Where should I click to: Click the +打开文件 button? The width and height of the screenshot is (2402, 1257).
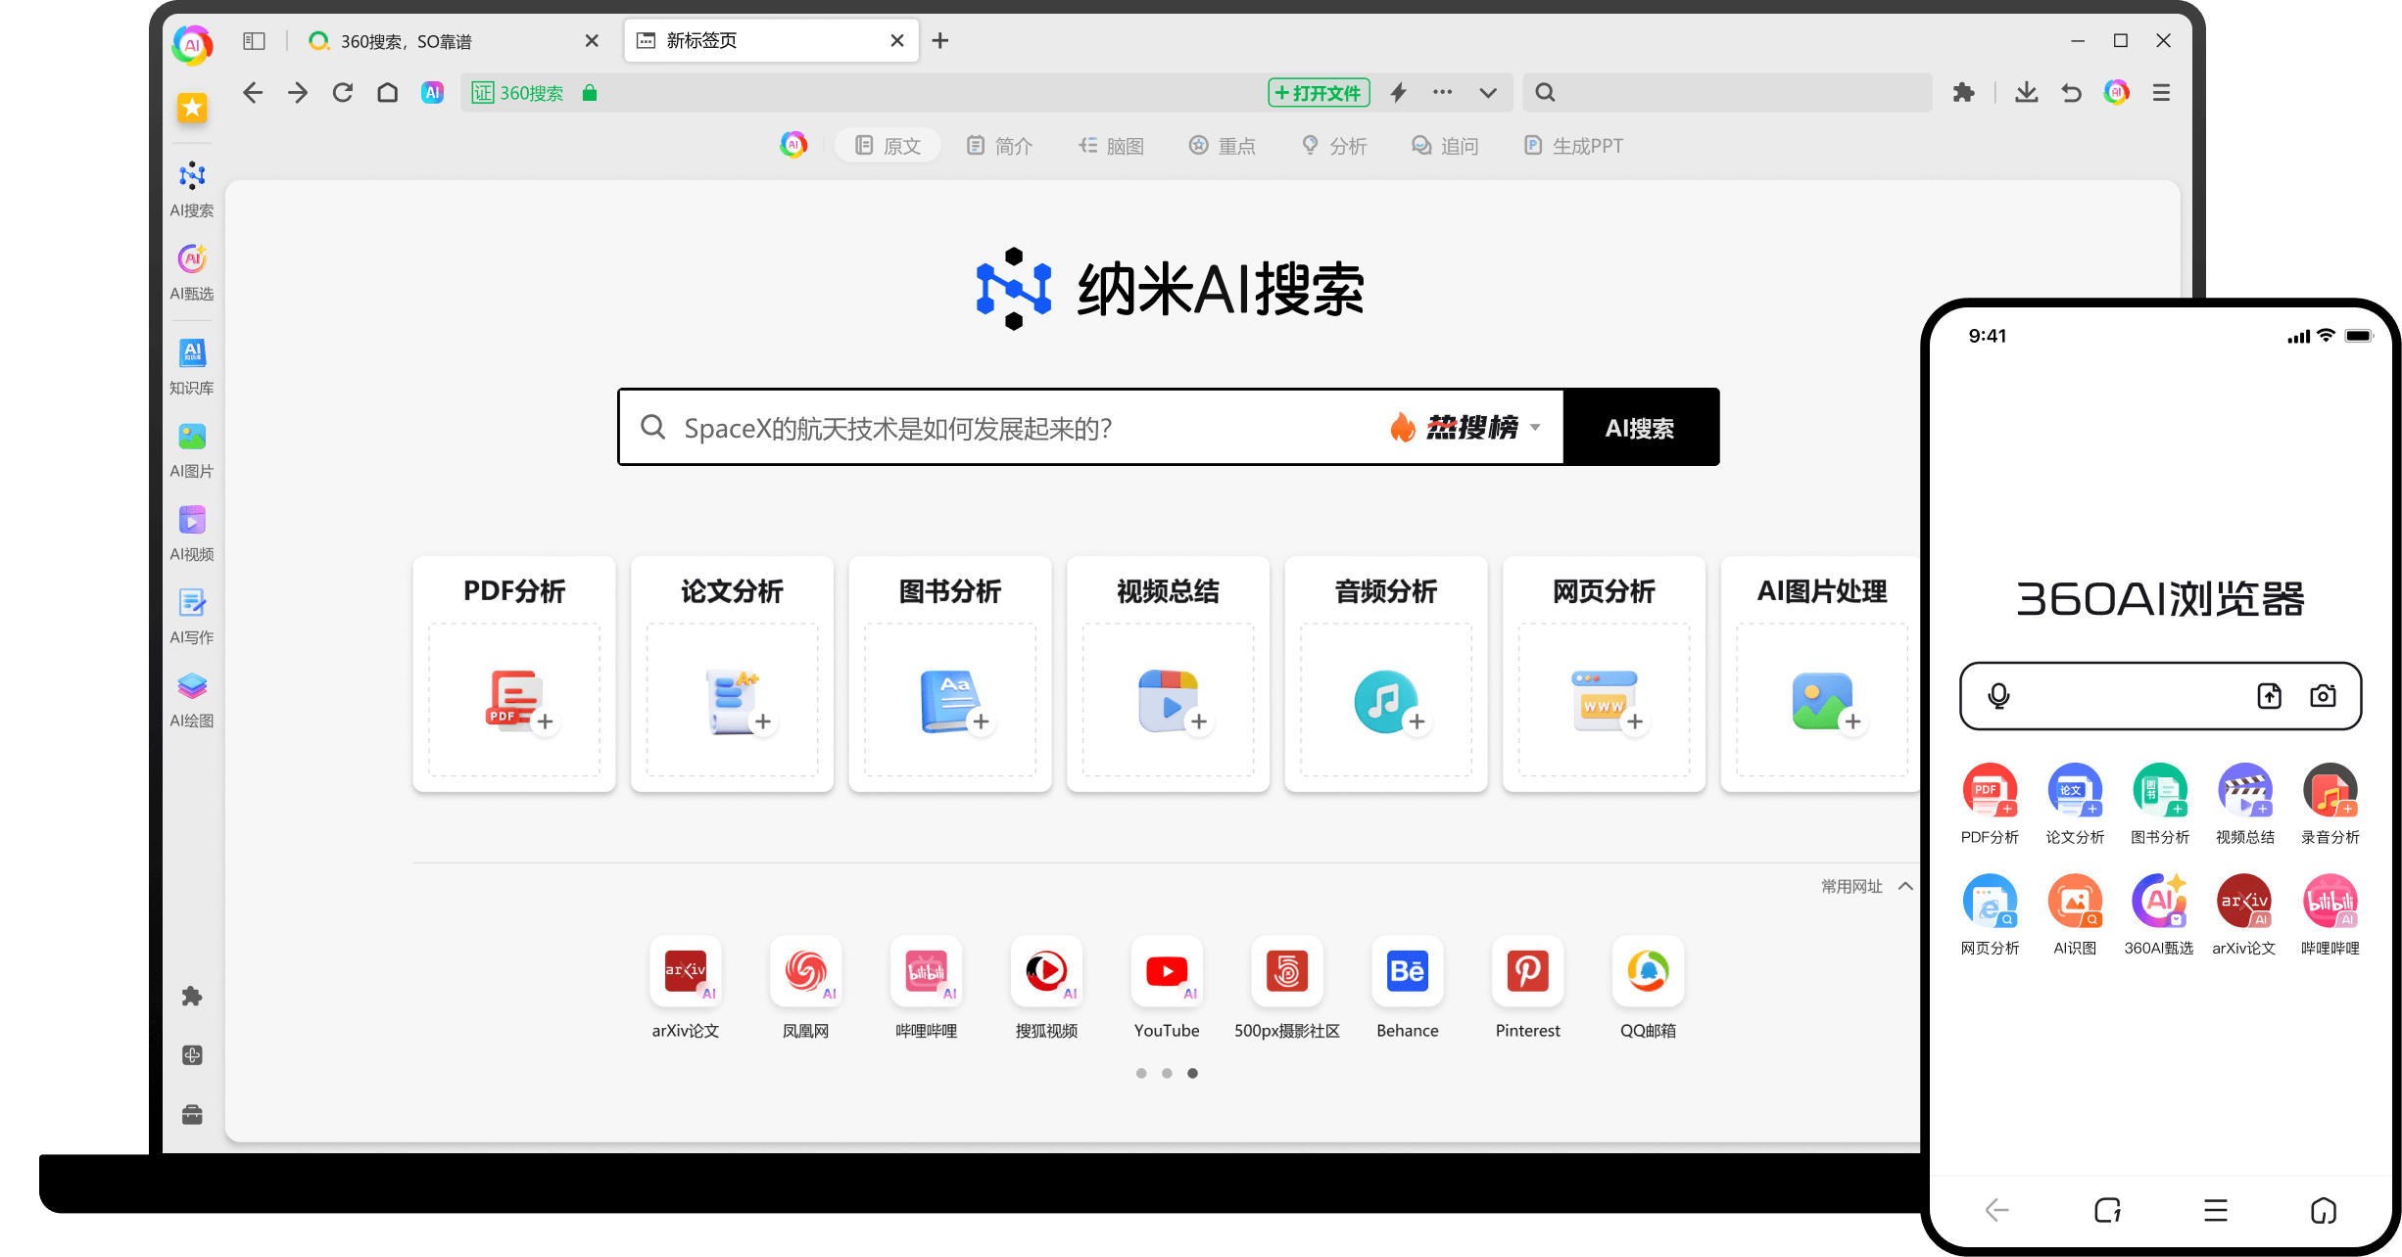click(x=1319, y=93)
